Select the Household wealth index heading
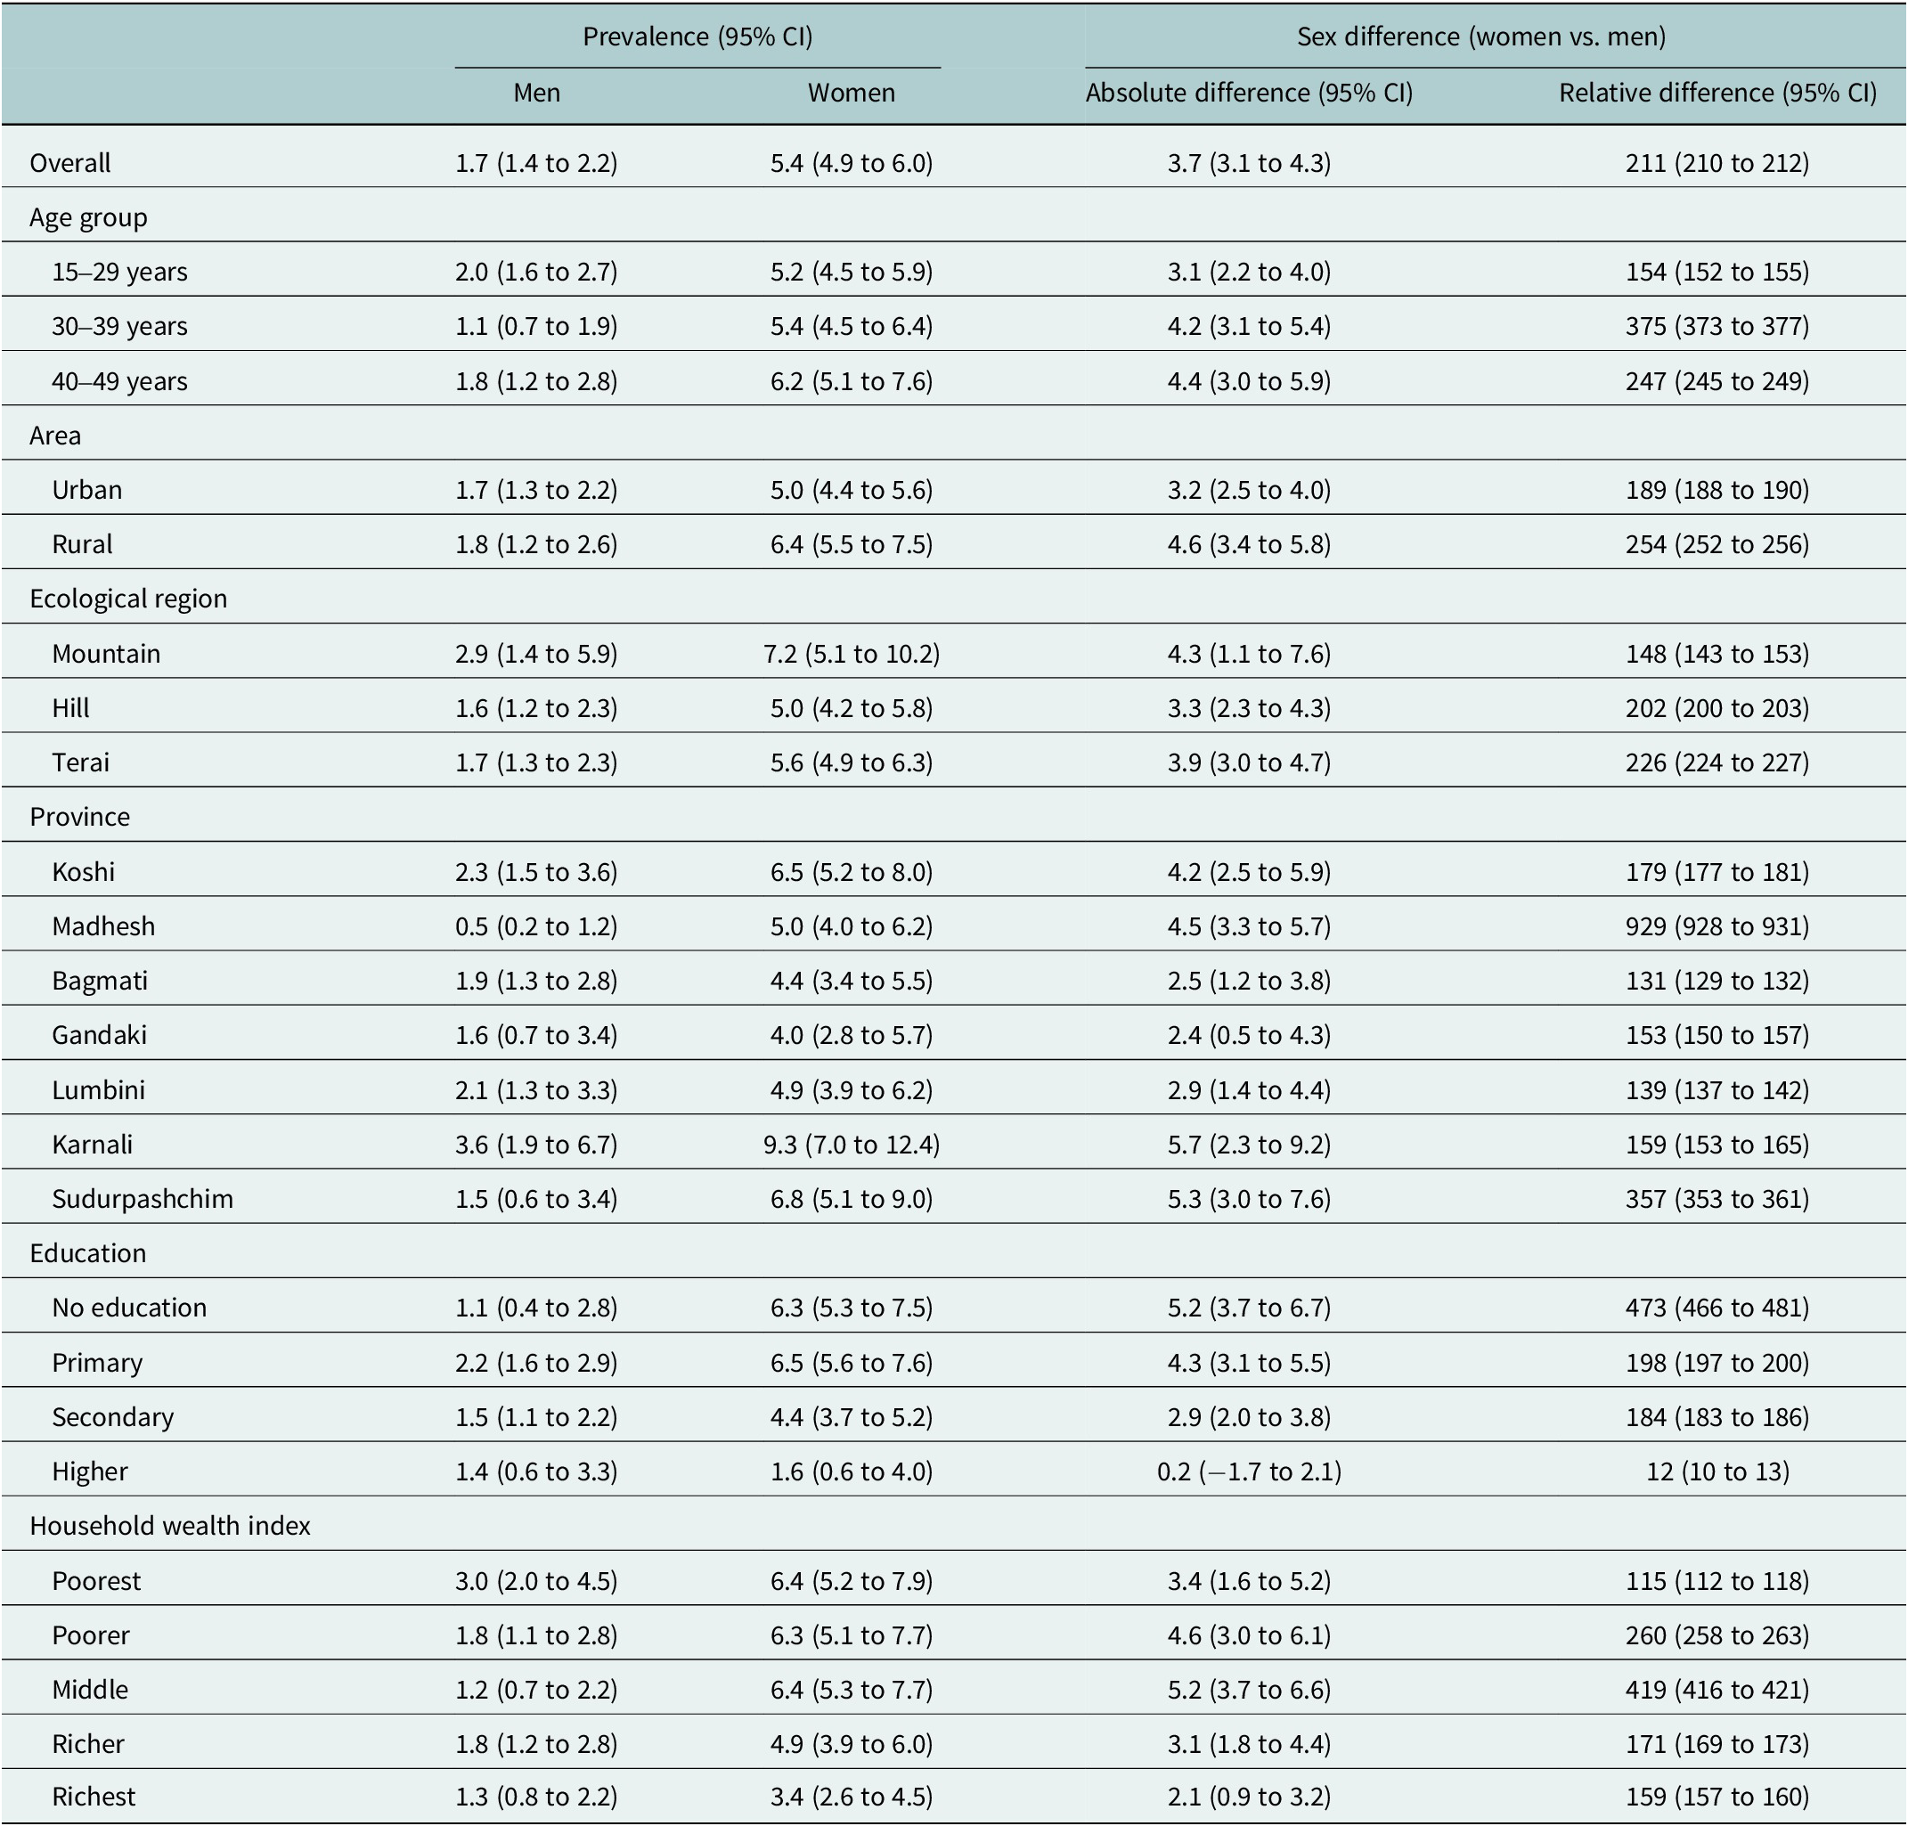Viewport: 1908px width, 1826px height. coord(170,1525)
